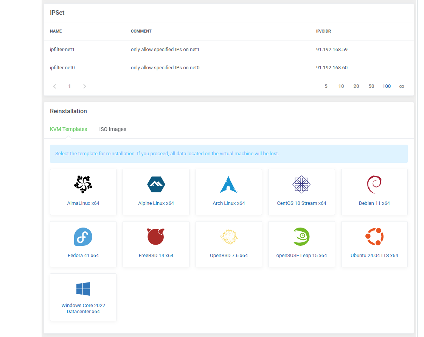This screenshot has height=337, width=424.
Task: Click the OpenBSD pufferfish icon
Action: [229, 237]
